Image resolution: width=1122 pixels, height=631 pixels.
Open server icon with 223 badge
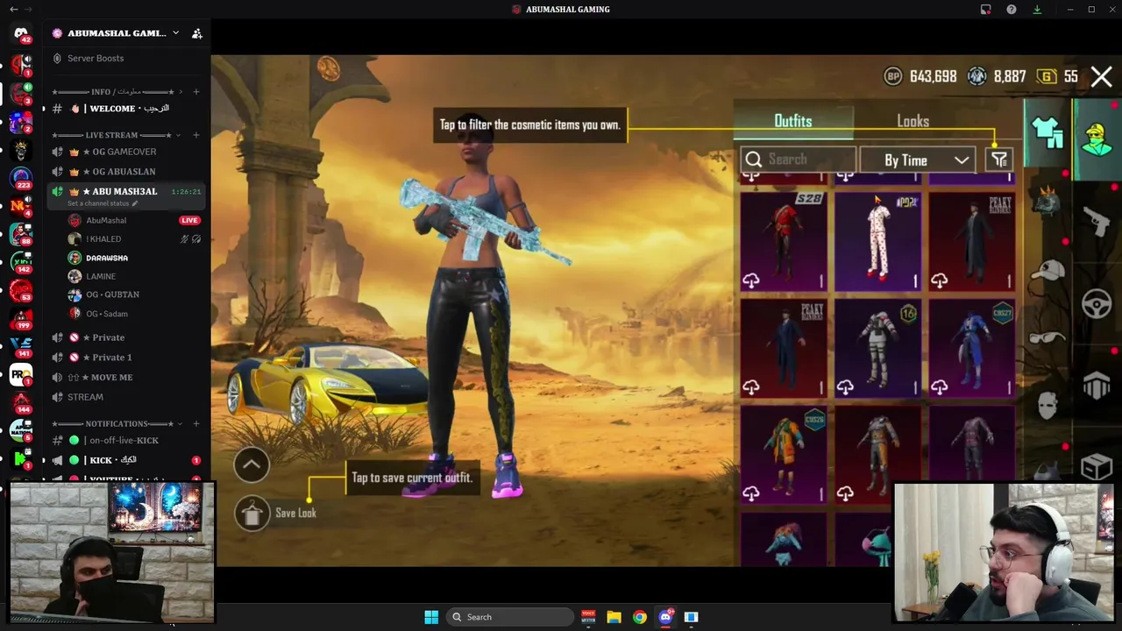coord(21,178)
